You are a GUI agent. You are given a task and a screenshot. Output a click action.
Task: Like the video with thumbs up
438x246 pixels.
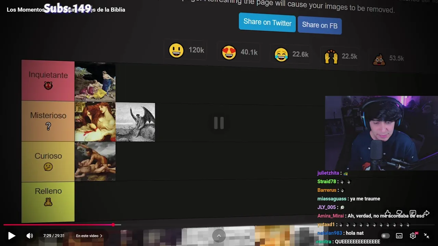click(388, 213)
